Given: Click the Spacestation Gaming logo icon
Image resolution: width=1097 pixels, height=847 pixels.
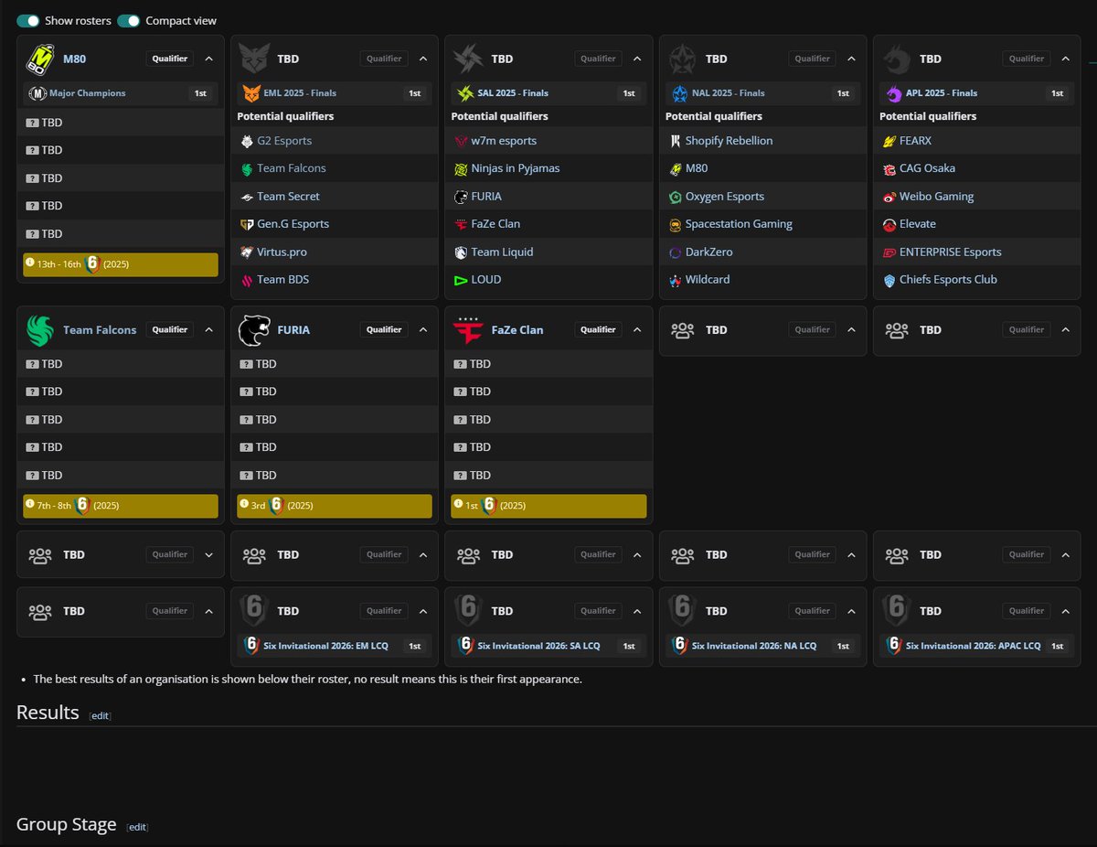Looking at the screenshot, I should 676,224.
